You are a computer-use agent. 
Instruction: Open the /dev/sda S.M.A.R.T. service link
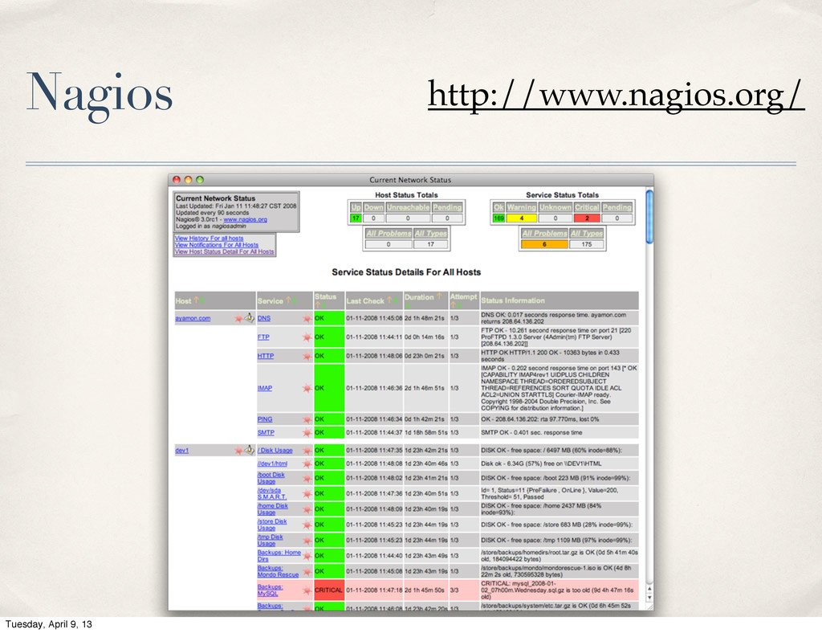[x=272, y=493]
